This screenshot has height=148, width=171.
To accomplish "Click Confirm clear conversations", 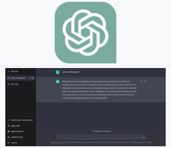I will (x=20, y=120).
